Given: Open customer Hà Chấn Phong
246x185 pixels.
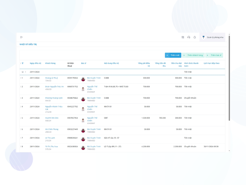Looking at the screenshot, I should (52, 129).
